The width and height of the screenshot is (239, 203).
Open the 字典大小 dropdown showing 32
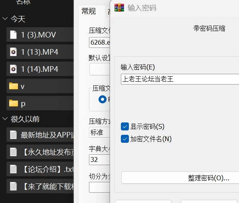coord(99,160)
